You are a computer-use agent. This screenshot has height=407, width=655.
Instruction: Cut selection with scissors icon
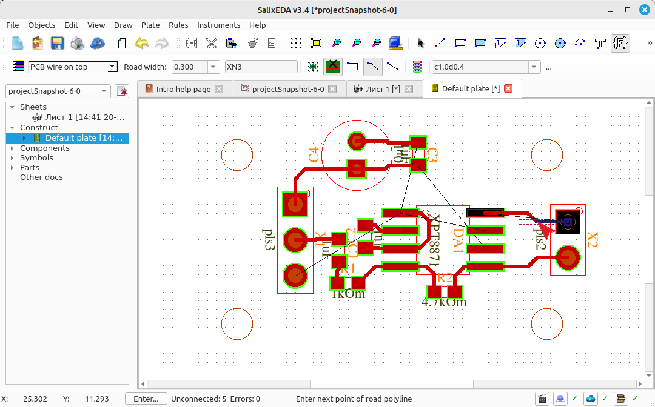coord(212,43)
